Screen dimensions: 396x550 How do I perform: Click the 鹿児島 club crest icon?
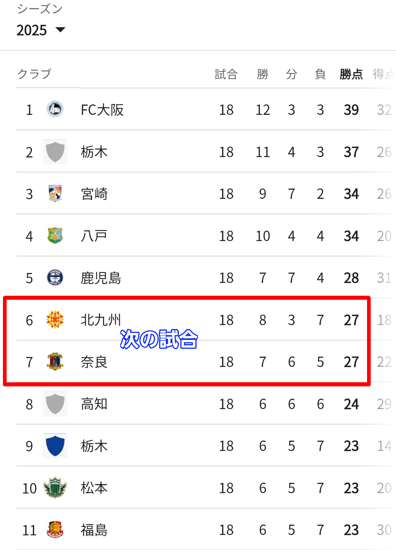coord(55,277)
